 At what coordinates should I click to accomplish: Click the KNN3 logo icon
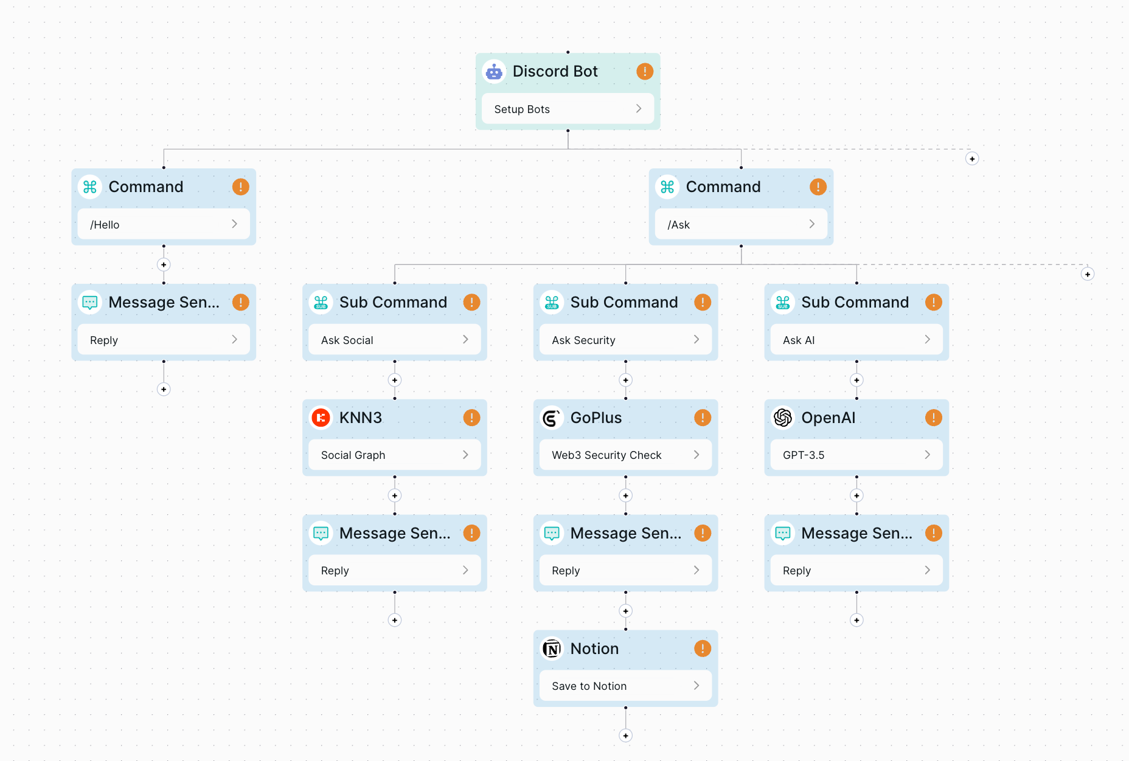click(x=321, y=418)
